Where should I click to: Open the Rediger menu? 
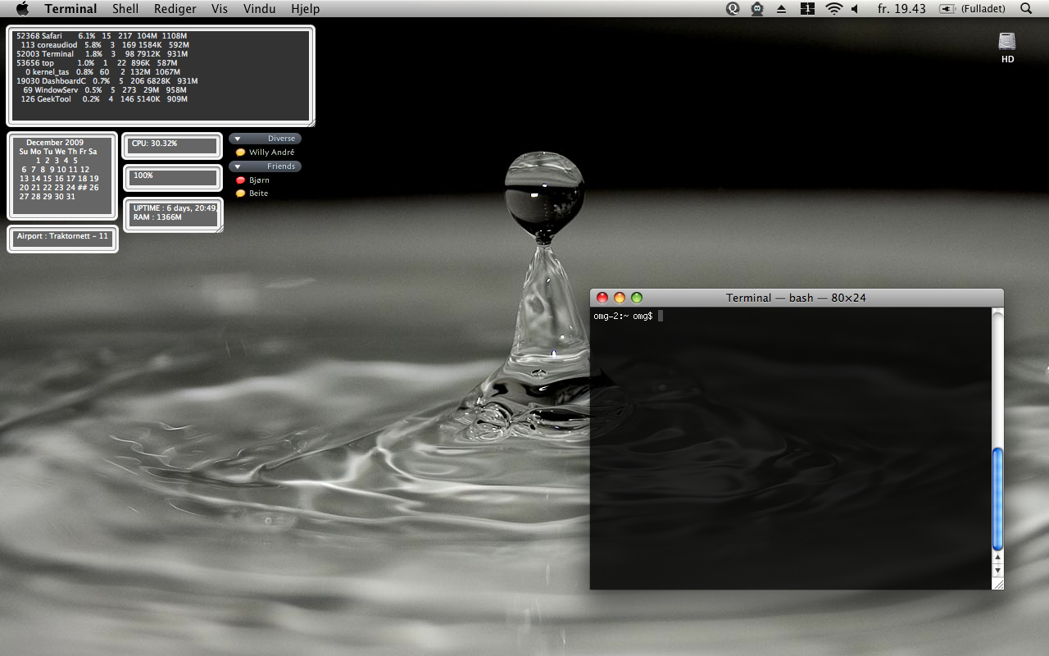[x=175, y=9]
